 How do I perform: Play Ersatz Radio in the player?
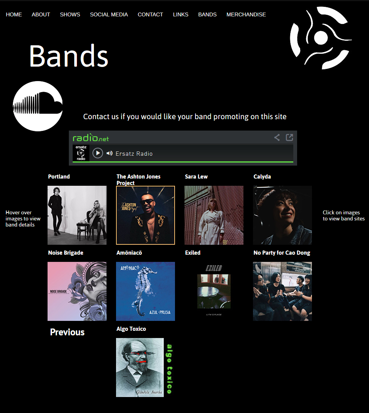pyautogui.click(x=98, y=153)
